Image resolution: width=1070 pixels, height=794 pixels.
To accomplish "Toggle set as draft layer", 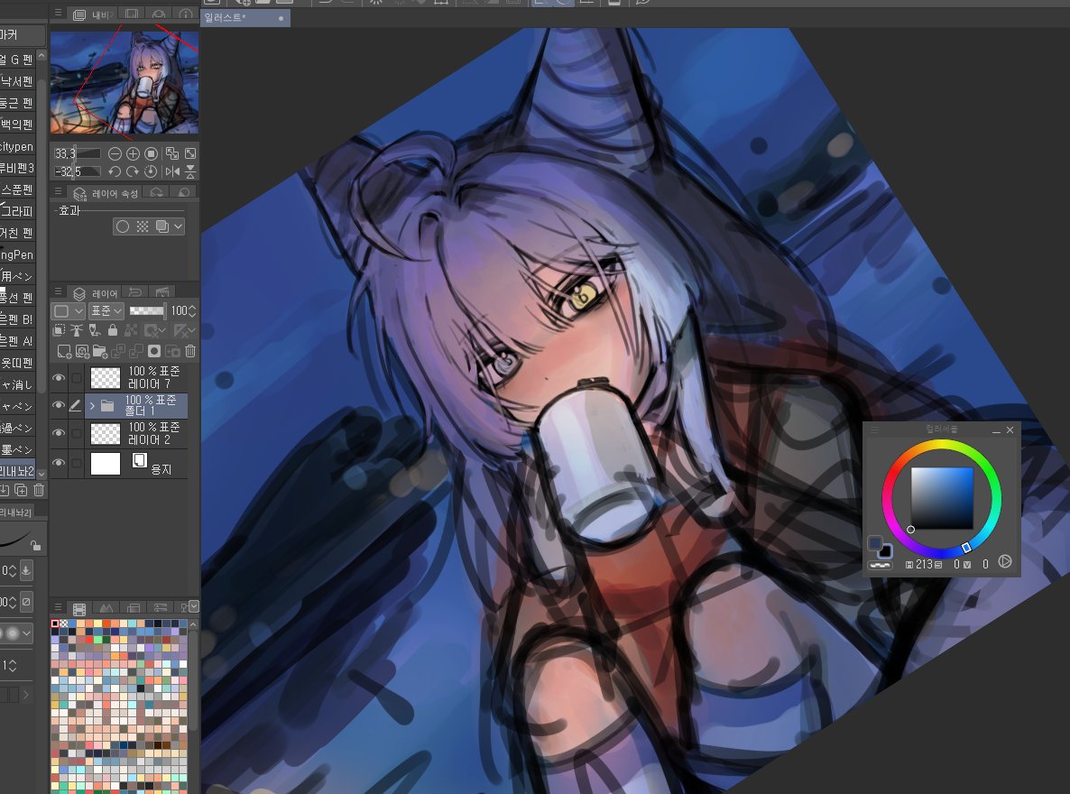I will (x=95, y=331).
